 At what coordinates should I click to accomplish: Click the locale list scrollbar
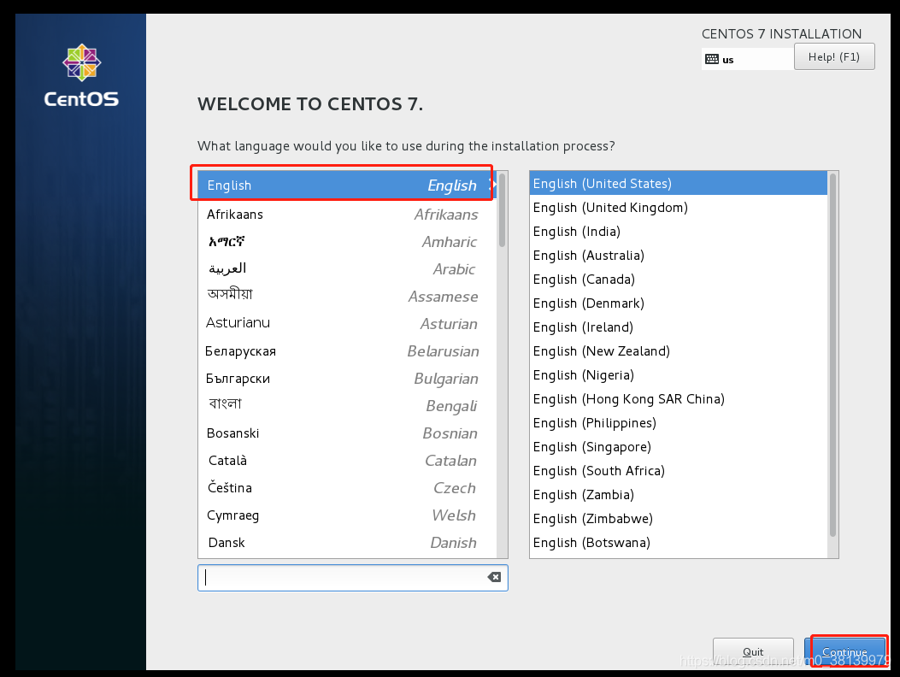832,356
